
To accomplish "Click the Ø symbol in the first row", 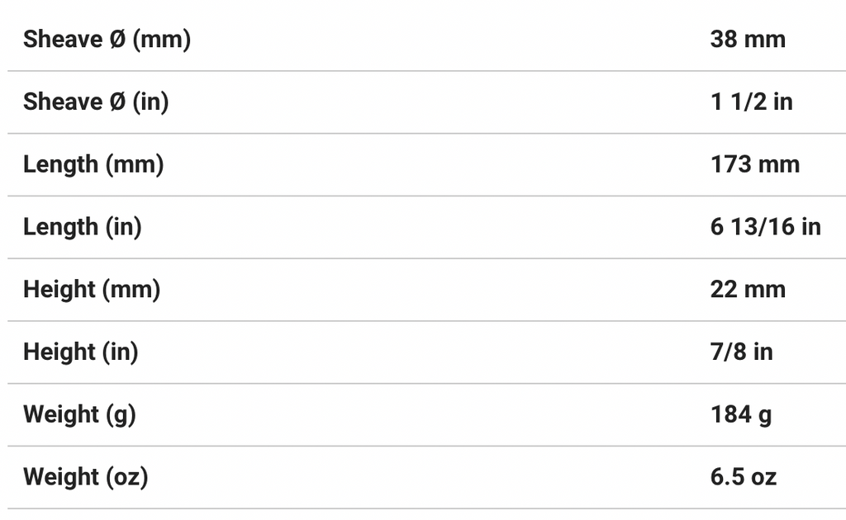I will coord(118,39).
